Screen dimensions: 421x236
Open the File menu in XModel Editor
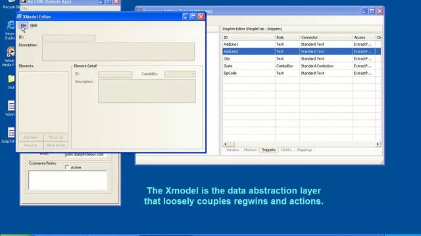click(24, 26)
